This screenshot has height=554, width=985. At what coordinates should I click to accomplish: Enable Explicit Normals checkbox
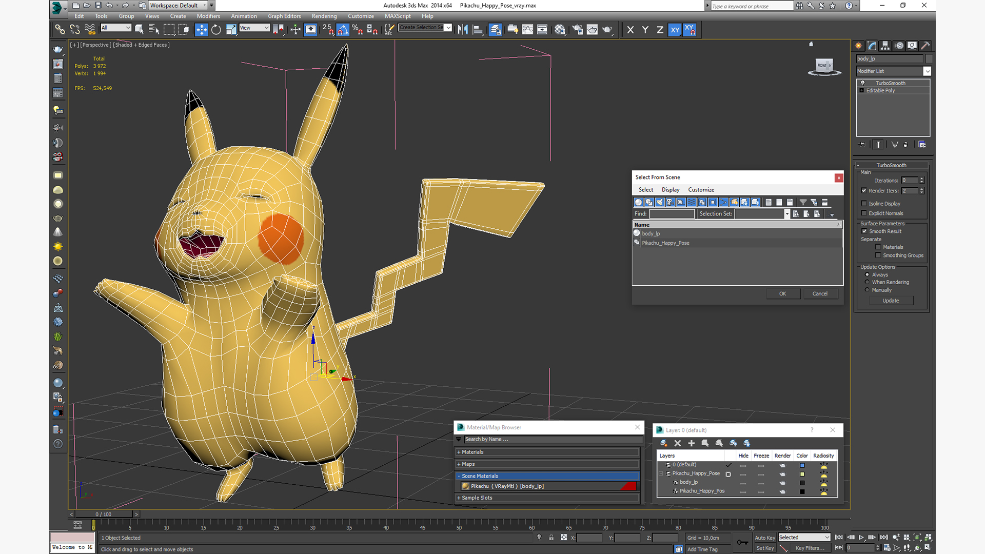(864, 213)
